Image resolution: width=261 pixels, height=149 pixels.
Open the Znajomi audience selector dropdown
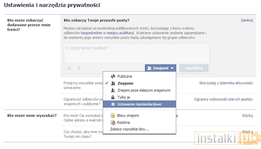161,68
